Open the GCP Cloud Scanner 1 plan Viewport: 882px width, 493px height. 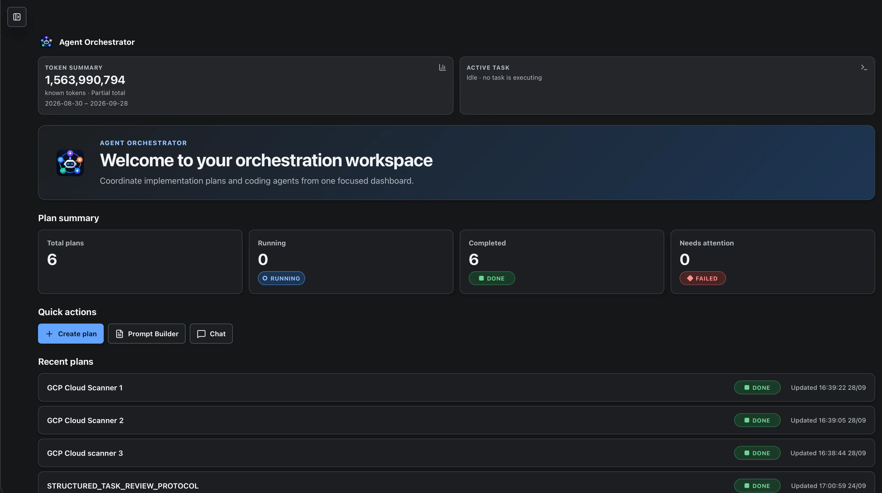(x=456, y=387)
